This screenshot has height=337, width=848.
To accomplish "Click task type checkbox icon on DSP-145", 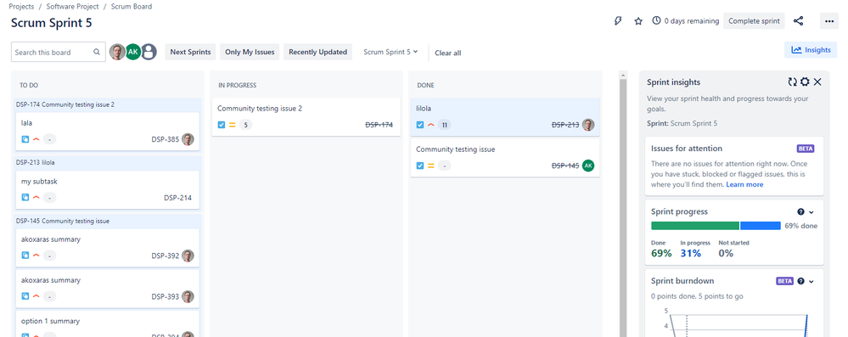I will point(419,166).
